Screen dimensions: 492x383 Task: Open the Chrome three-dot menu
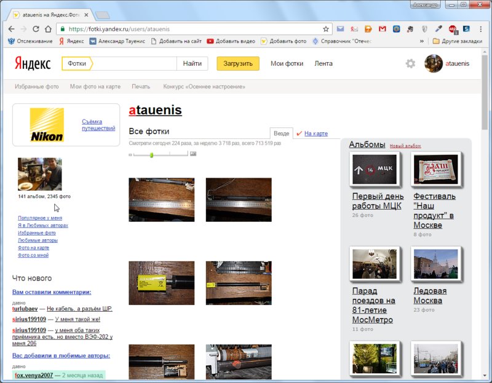click(480, 29)
